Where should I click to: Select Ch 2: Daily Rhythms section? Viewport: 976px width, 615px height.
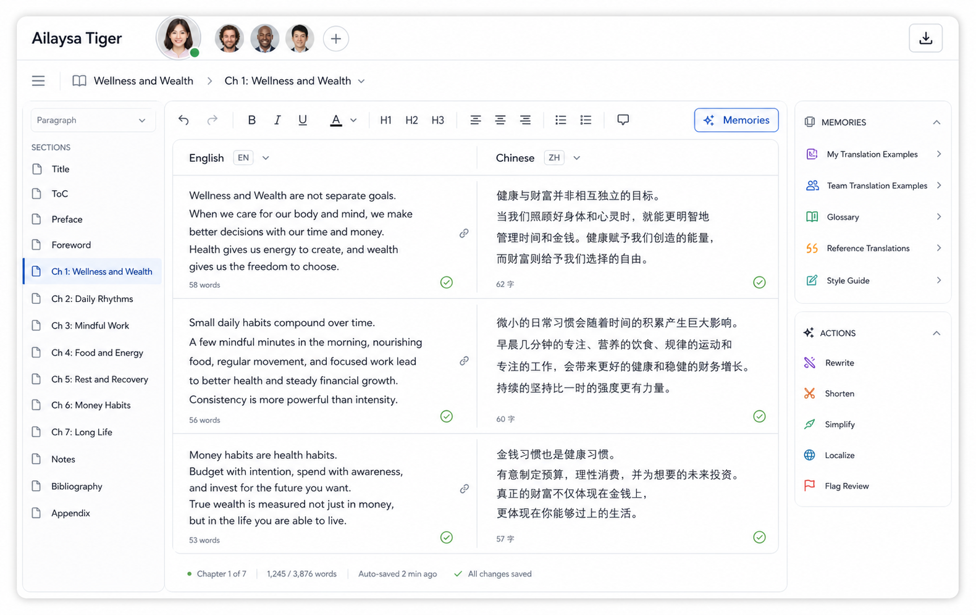pyautogui.click(x=93, y=299)
